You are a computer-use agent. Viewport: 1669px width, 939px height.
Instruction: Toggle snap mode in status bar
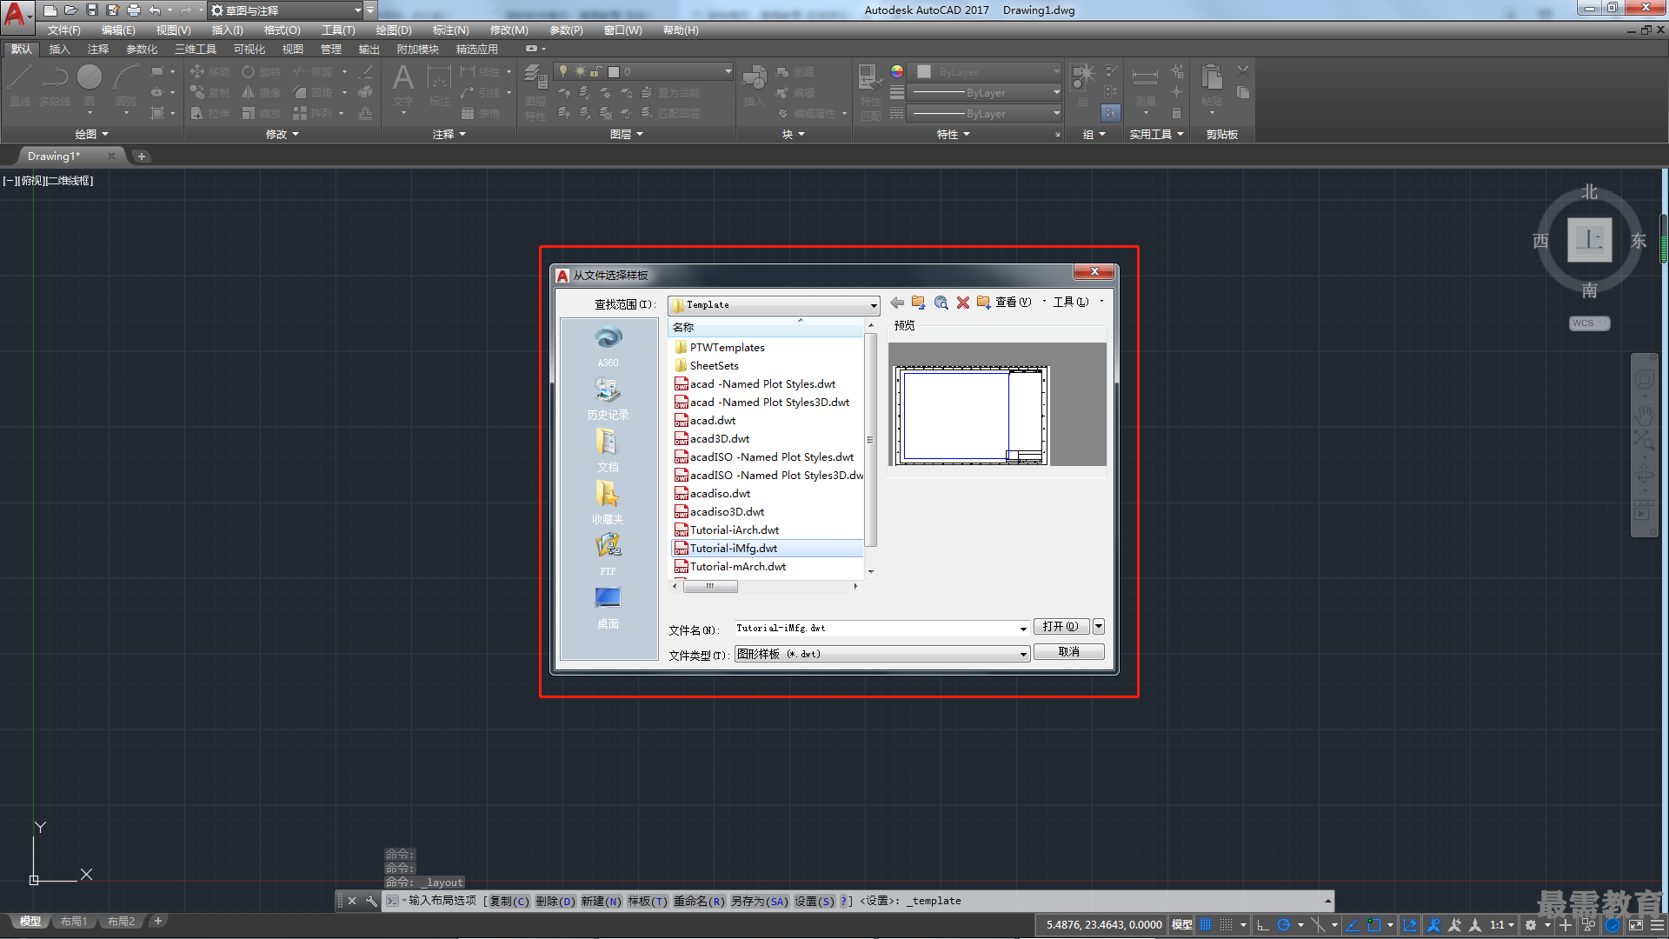[1226, 925]
